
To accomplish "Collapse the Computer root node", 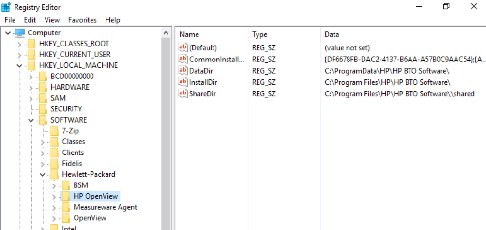I will point(8,33).
